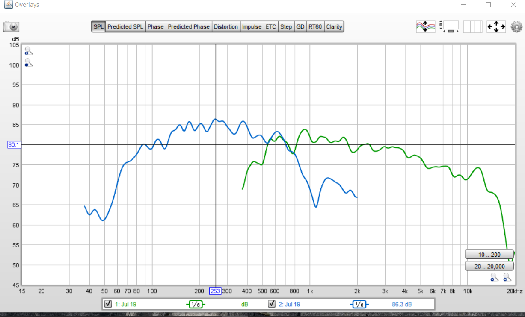Open graph controls via the gear icon

pos(516,26)
